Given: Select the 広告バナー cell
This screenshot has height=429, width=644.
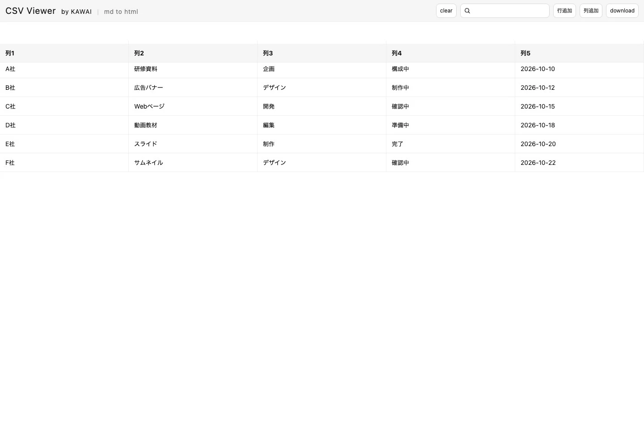Looking at the screenshot, I should click(x=193, y=88).
